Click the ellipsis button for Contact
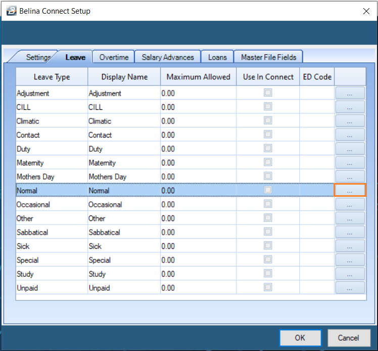Viewport: 378px width, 351px height. click(350, 135)
